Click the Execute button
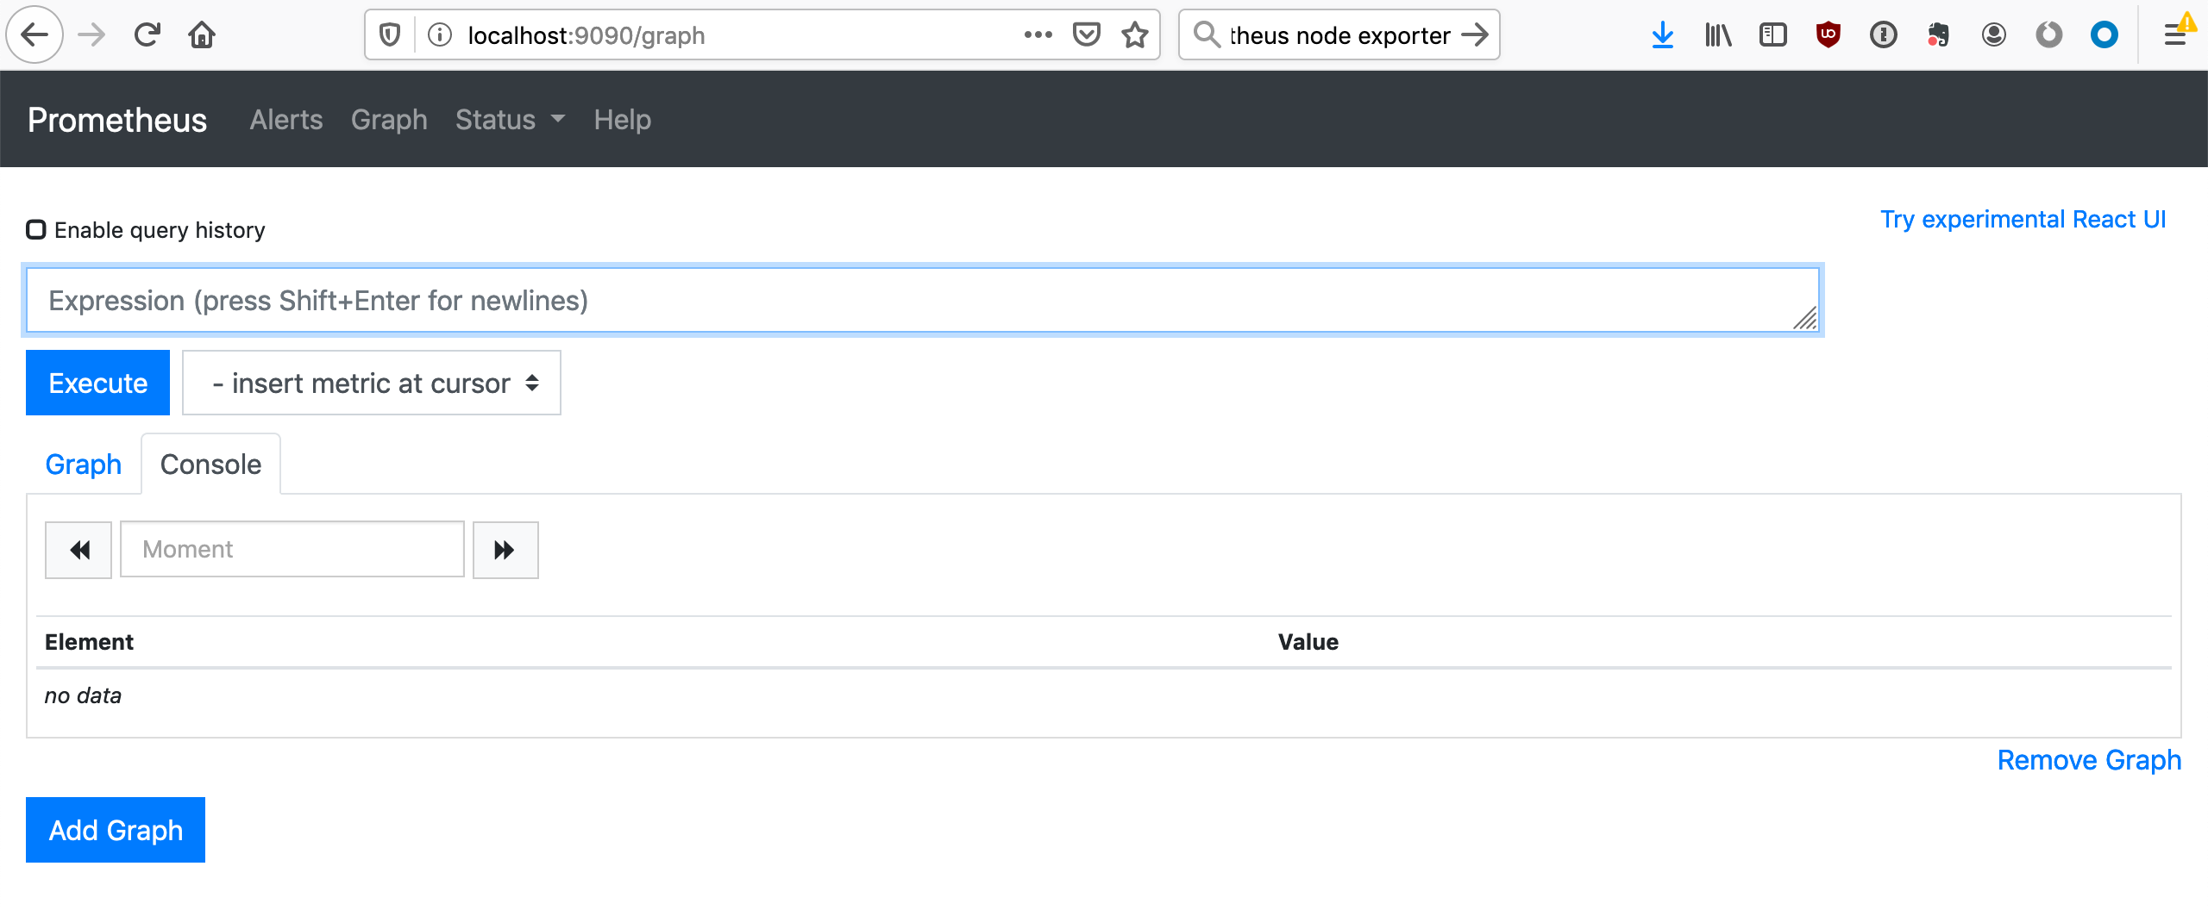2208x910 pixels. pos(97,383)
